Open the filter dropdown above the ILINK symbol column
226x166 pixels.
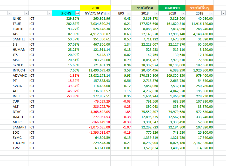point(26,13)
